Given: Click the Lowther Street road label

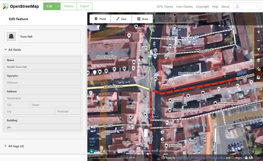Looking at the screenshot, I should [245, 77].
